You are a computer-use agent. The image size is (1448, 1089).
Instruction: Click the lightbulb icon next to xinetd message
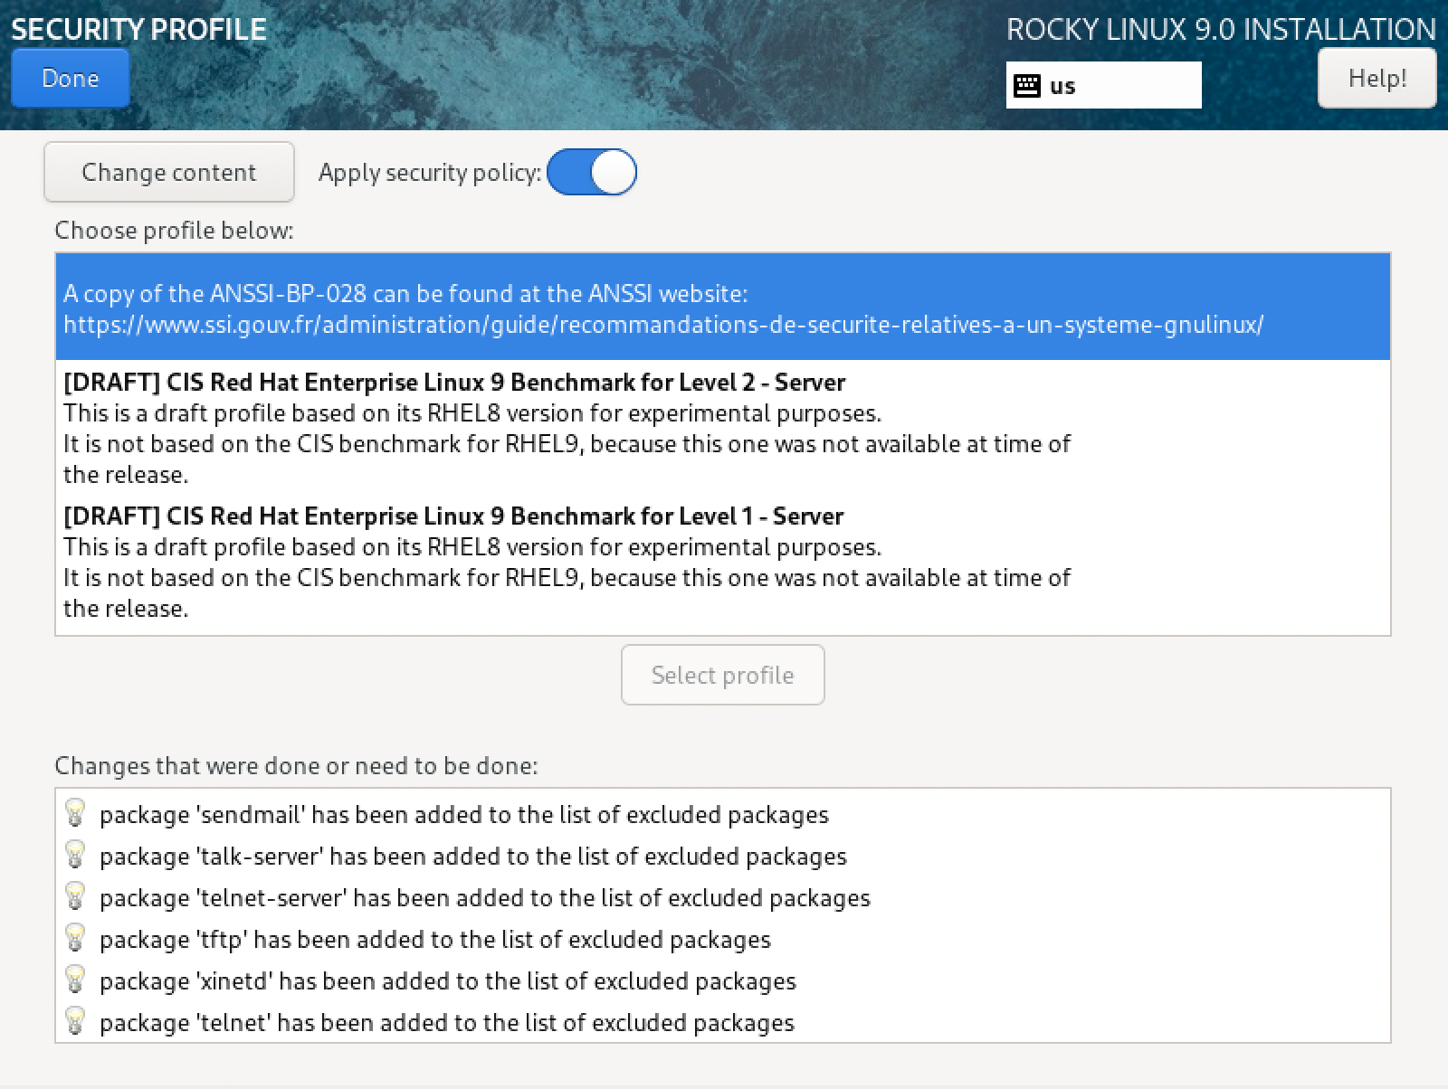(x=76, y=980)
